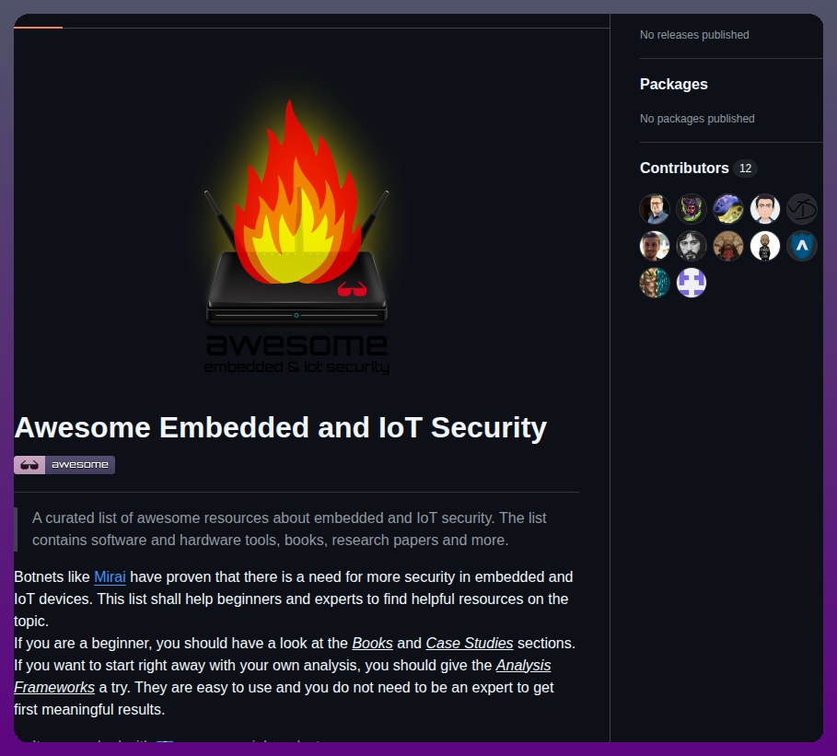Open the purple pixel identicon avatar
The width and height of the screenshot is (837, 756).
pos(692,283)
